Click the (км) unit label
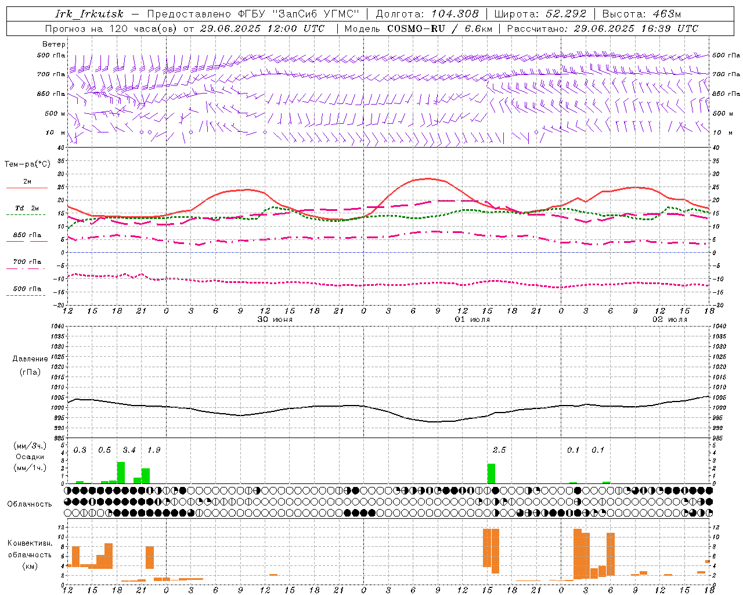This screenshot has height=595, width=743. (30, 565)
